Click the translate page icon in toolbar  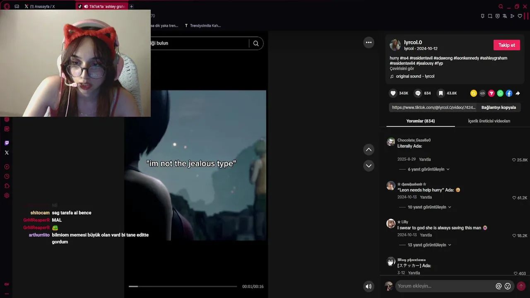505,16
